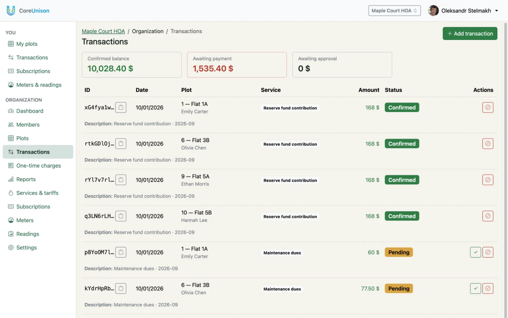Click the CoreUnison logo
The image size is (508, 318).
pos(28,11)
